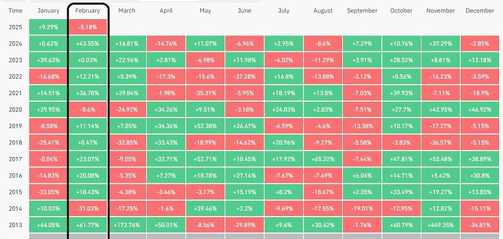Select May 2021 cell showing -35.31%

(205, 93)
